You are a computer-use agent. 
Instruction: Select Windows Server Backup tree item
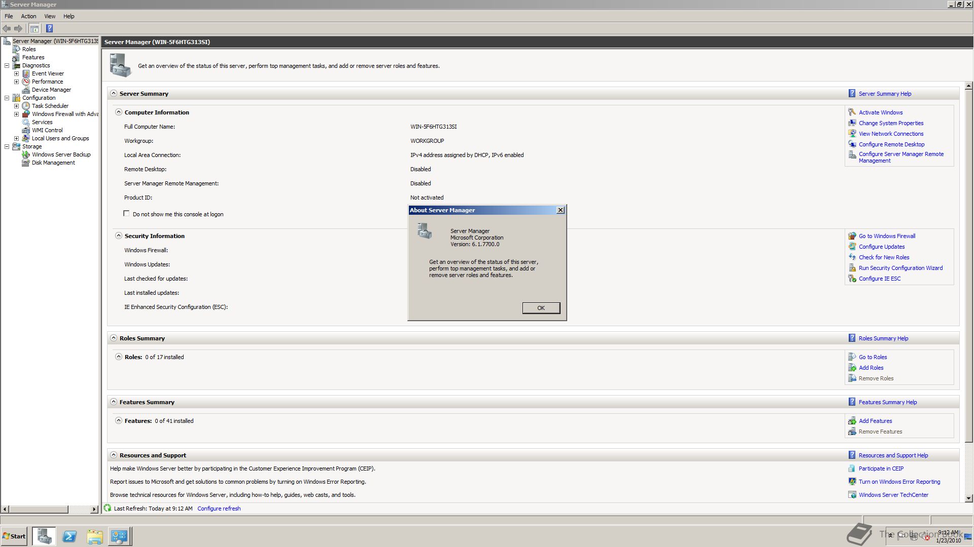tap(61, 154)
